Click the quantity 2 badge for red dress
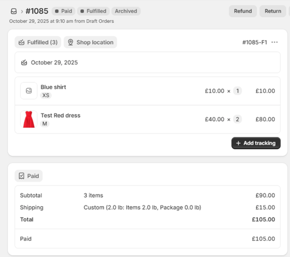290x257 pixels. [238, 119]
